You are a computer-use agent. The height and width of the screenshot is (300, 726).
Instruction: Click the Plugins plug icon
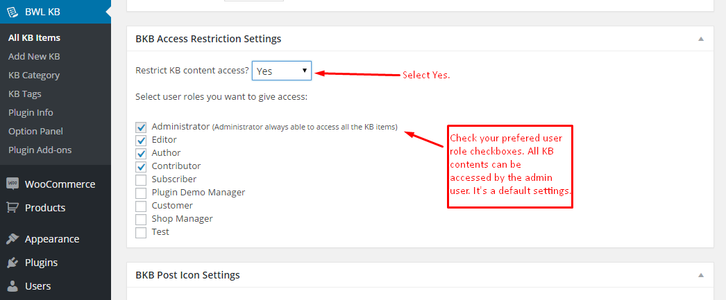click(x=12, y=263)
